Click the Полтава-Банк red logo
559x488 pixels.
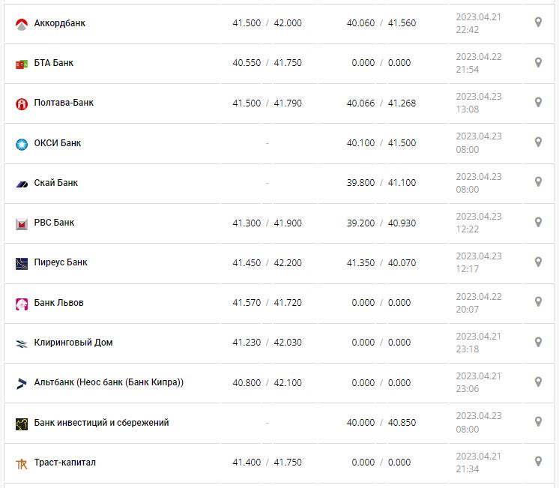click(22, 104)
